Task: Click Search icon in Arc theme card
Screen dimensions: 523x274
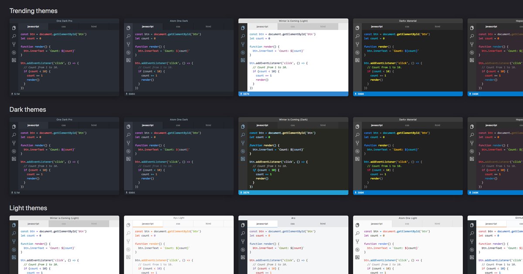Action: click(243, 234)
